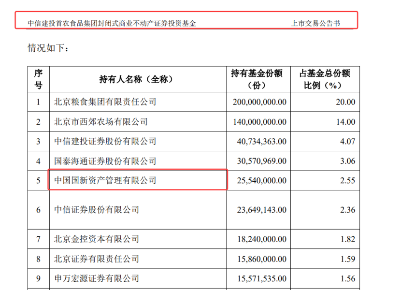This screenshot has height=290, width=401.
Task: Click serial number 6 in 中信证券 row
Action: click(38, 210)
